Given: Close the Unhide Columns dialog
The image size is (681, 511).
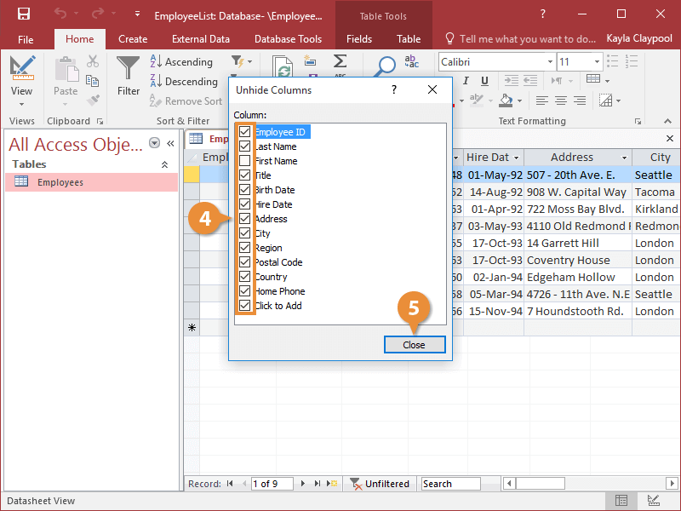Looking at the screenshot, I should tap(415, 344).
